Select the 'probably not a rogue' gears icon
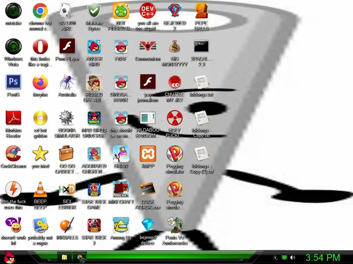 (x=40, y=225)
